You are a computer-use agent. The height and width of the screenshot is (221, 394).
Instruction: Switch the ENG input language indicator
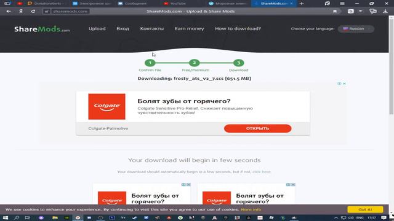click(x=360, y=218)
